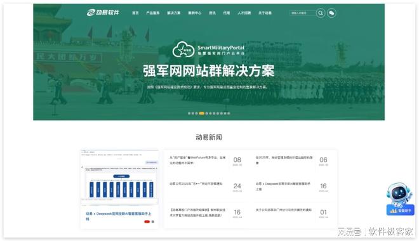
Task: Click the header search input field
Action: (302, 13)
